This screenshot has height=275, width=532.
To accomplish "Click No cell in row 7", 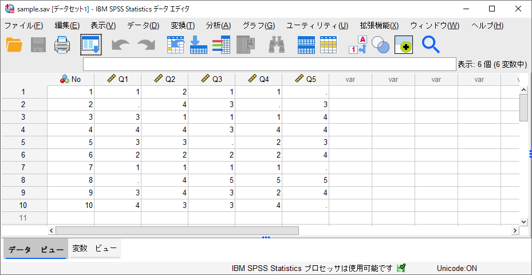I will coord(70,168).
